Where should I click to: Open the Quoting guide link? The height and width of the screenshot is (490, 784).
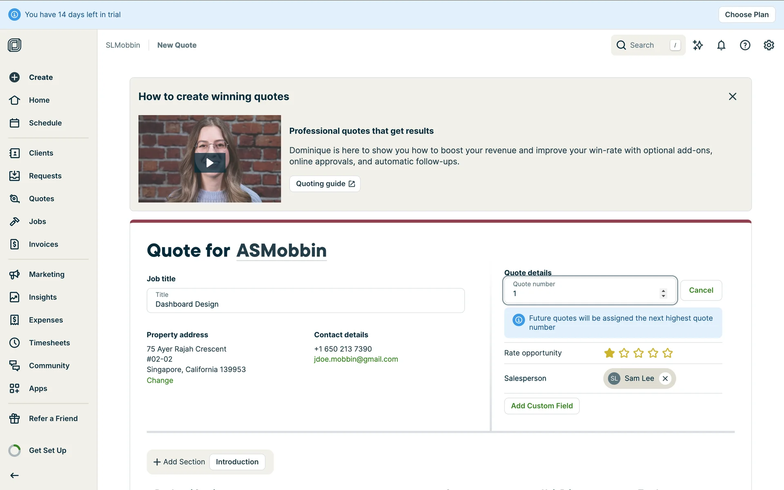coord(325,184)
